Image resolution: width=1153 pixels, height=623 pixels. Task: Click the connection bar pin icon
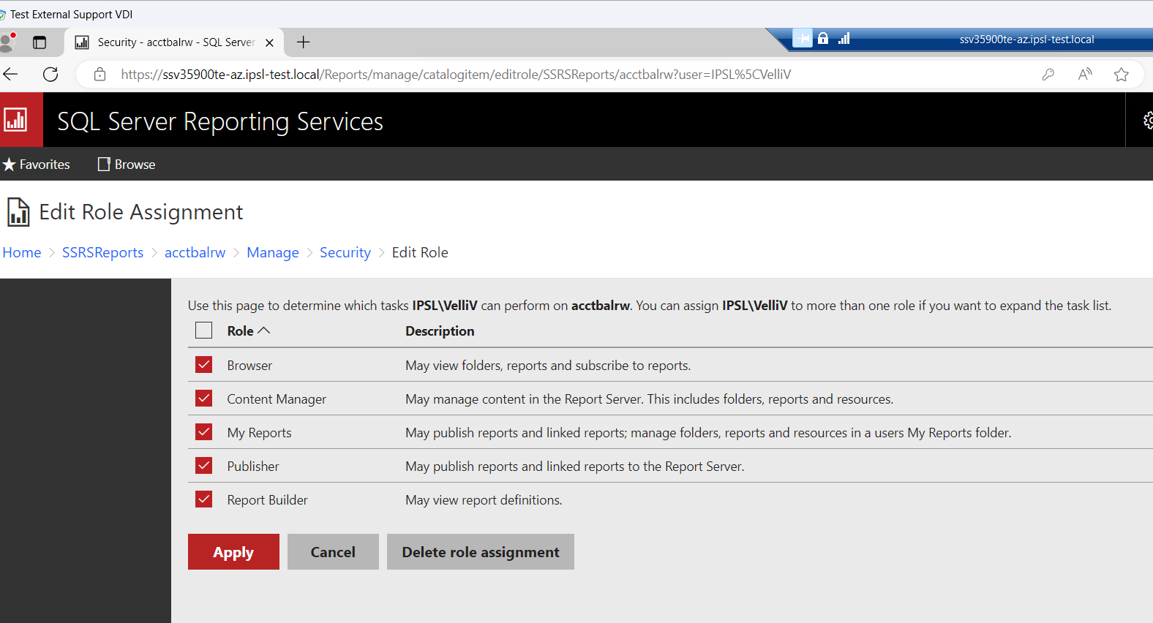click(x=803, y=38)
